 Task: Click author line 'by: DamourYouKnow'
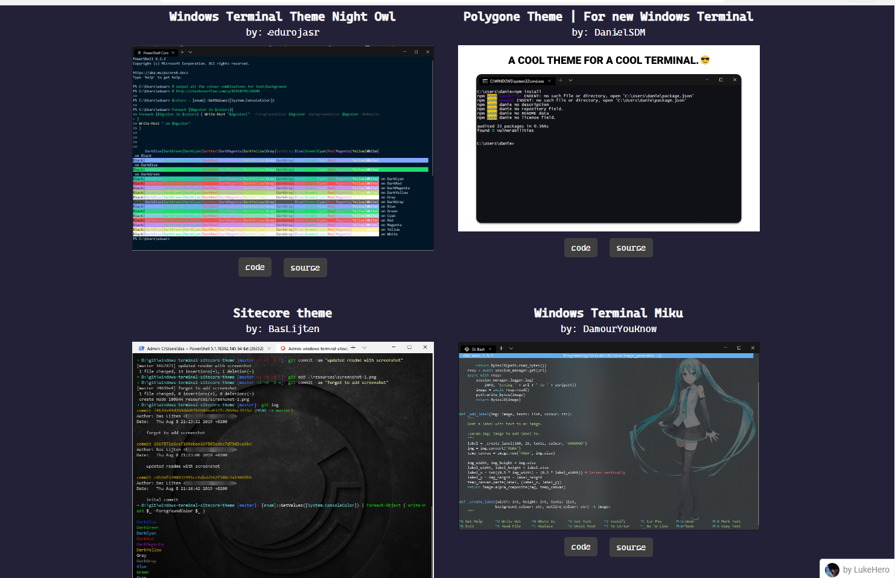point(608,329)
